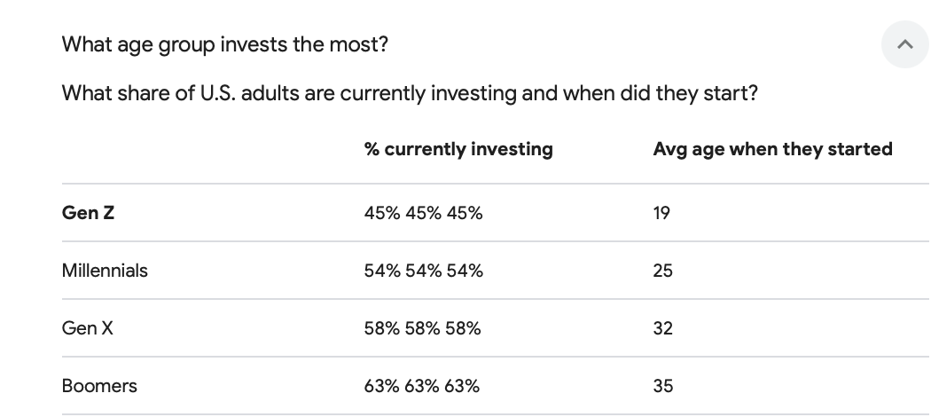
Task: Click the 45% value for Gen Z
Action: 423,213
